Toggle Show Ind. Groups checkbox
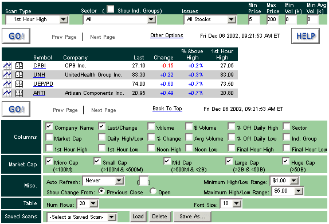 (111, 9)
